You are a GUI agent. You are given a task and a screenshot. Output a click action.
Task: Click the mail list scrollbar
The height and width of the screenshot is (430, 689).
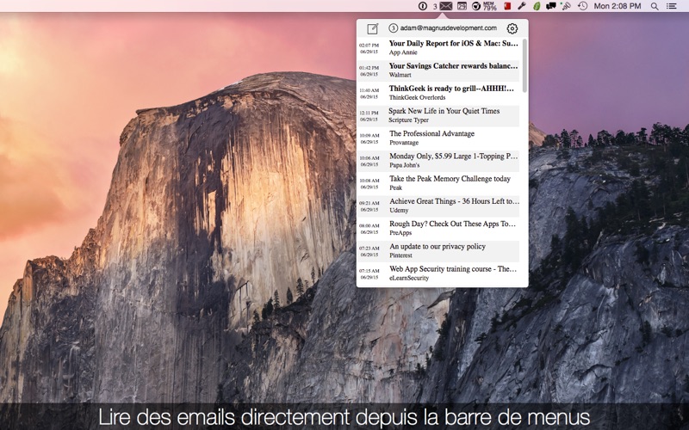(x=525, y=65)
